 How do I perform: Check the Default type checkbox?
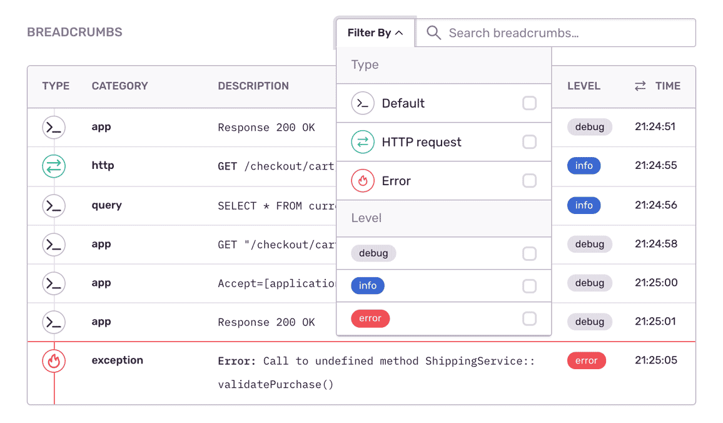tap(529, 103)
